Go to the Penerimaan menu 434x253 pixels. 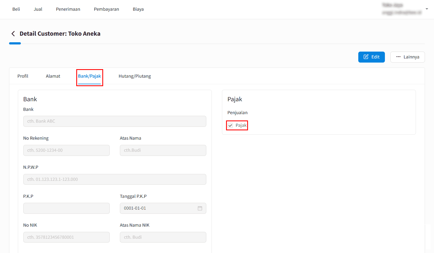68,9
